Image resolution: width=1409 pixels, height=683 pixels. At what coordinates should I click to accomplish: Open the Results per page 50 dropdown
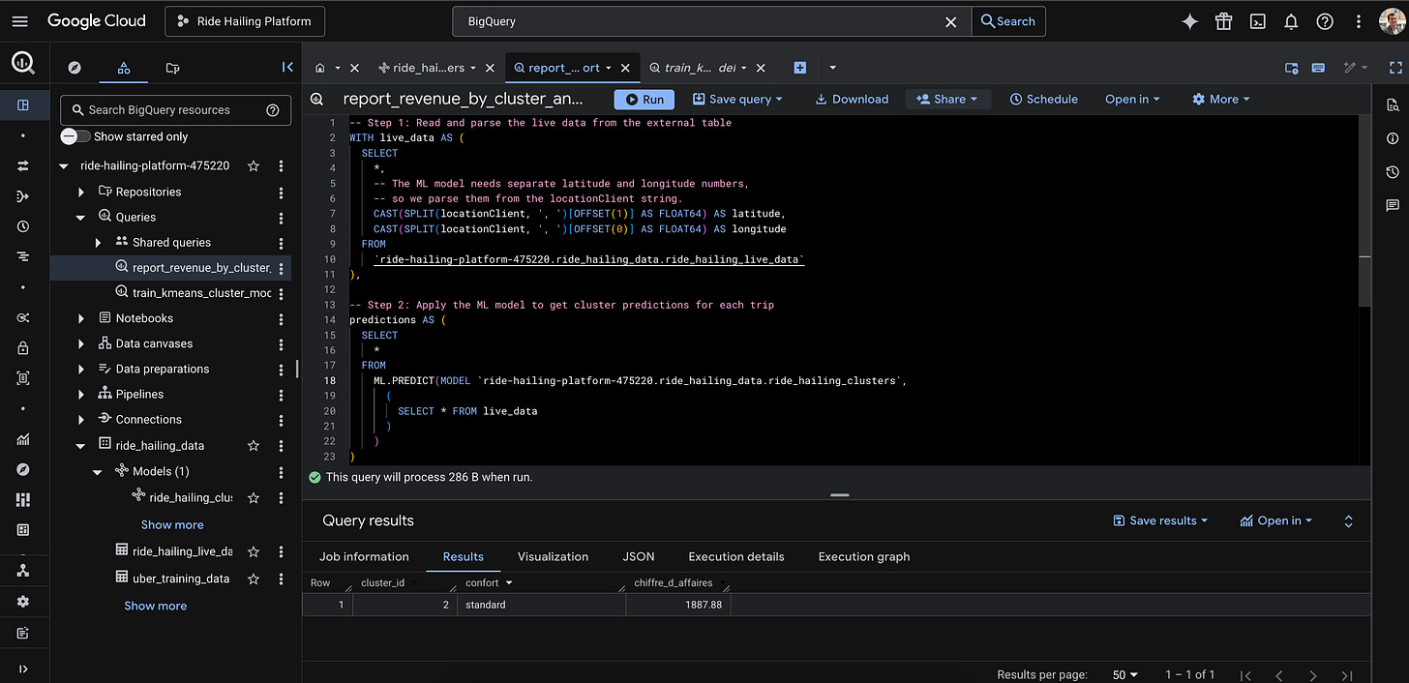point(1124,674)
